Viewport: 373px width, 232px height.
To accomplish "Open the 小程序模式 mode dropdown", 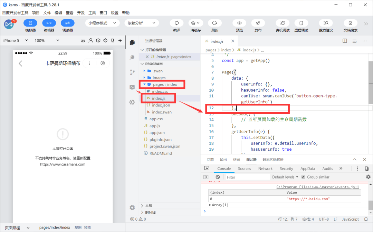I will pos(102,23).
